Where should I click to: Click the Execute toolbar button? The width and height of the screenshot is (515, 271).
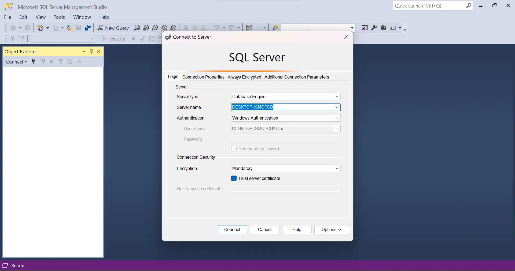114,39
